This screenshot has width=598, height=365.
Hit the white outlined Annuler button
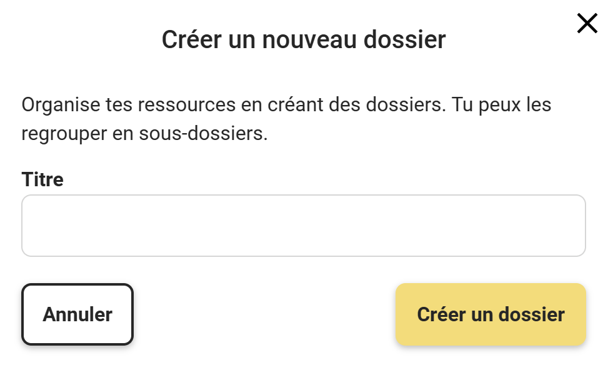click(77, 314)
